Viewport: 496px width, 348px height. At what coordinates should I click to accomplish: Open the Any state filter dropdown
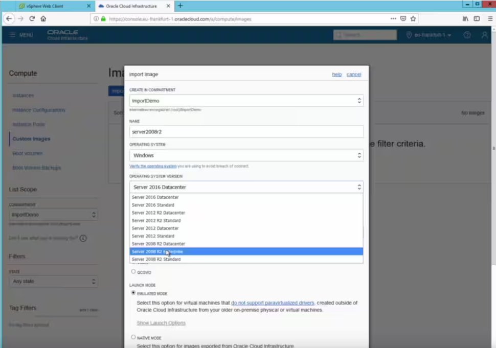click(x=53, y=281)
